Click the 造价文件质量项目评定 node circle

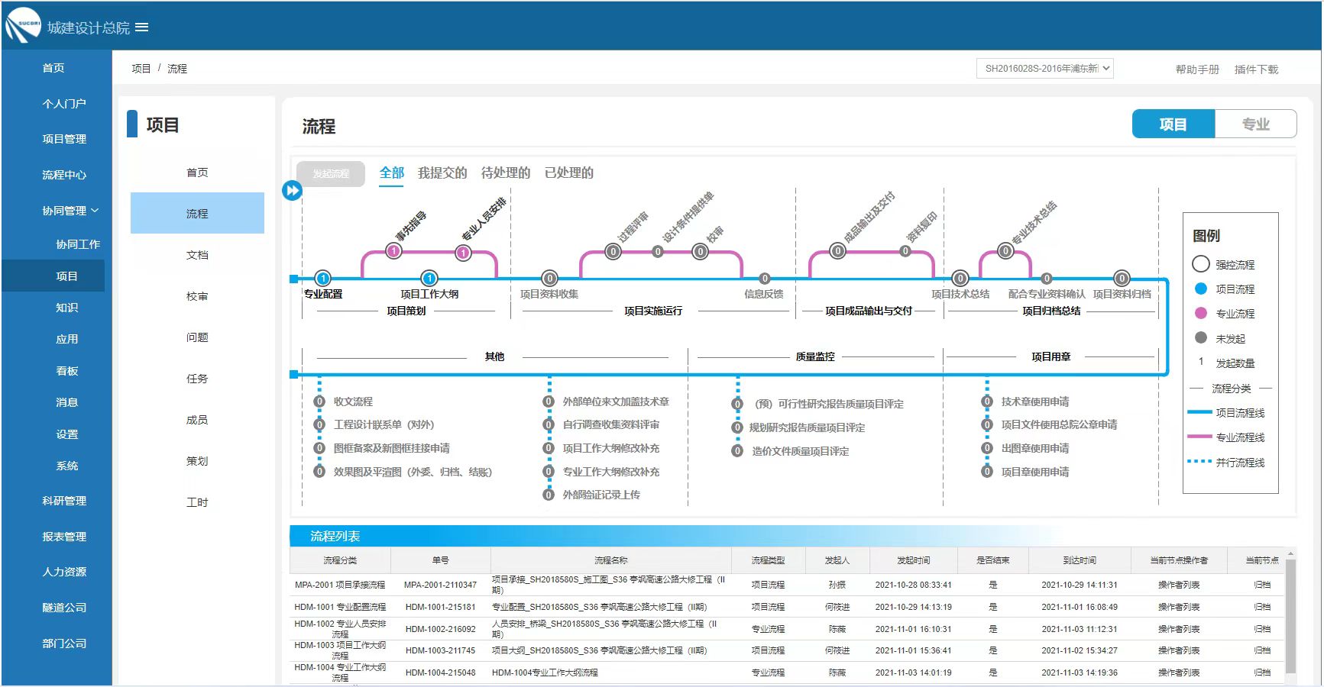coord(736,451)
